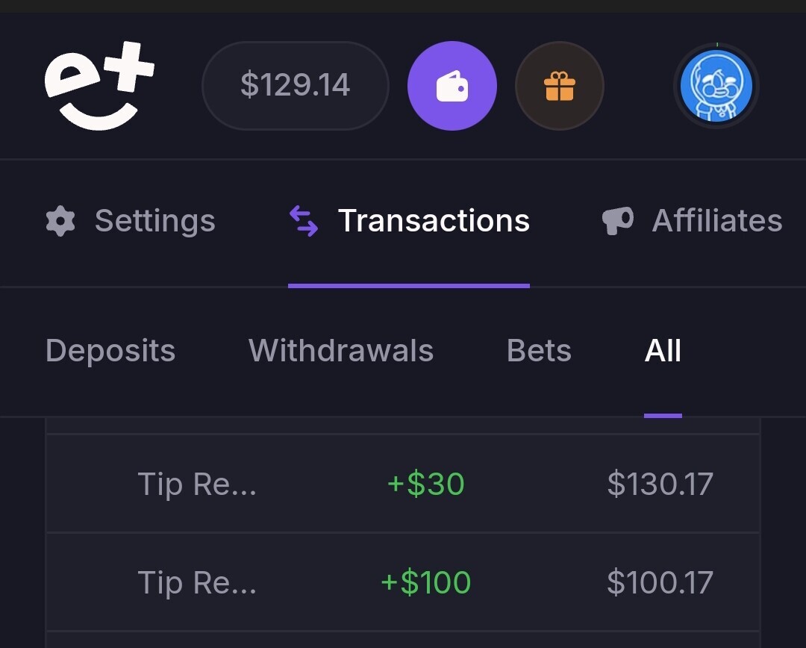Select the Transactions tab label

pyautogui.click(x=434, y=221)
